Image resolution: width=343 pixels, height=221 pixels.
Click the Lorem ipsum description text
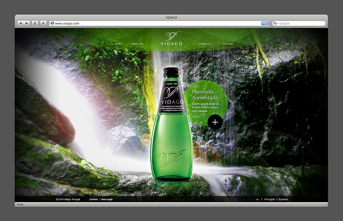[206, 108]
